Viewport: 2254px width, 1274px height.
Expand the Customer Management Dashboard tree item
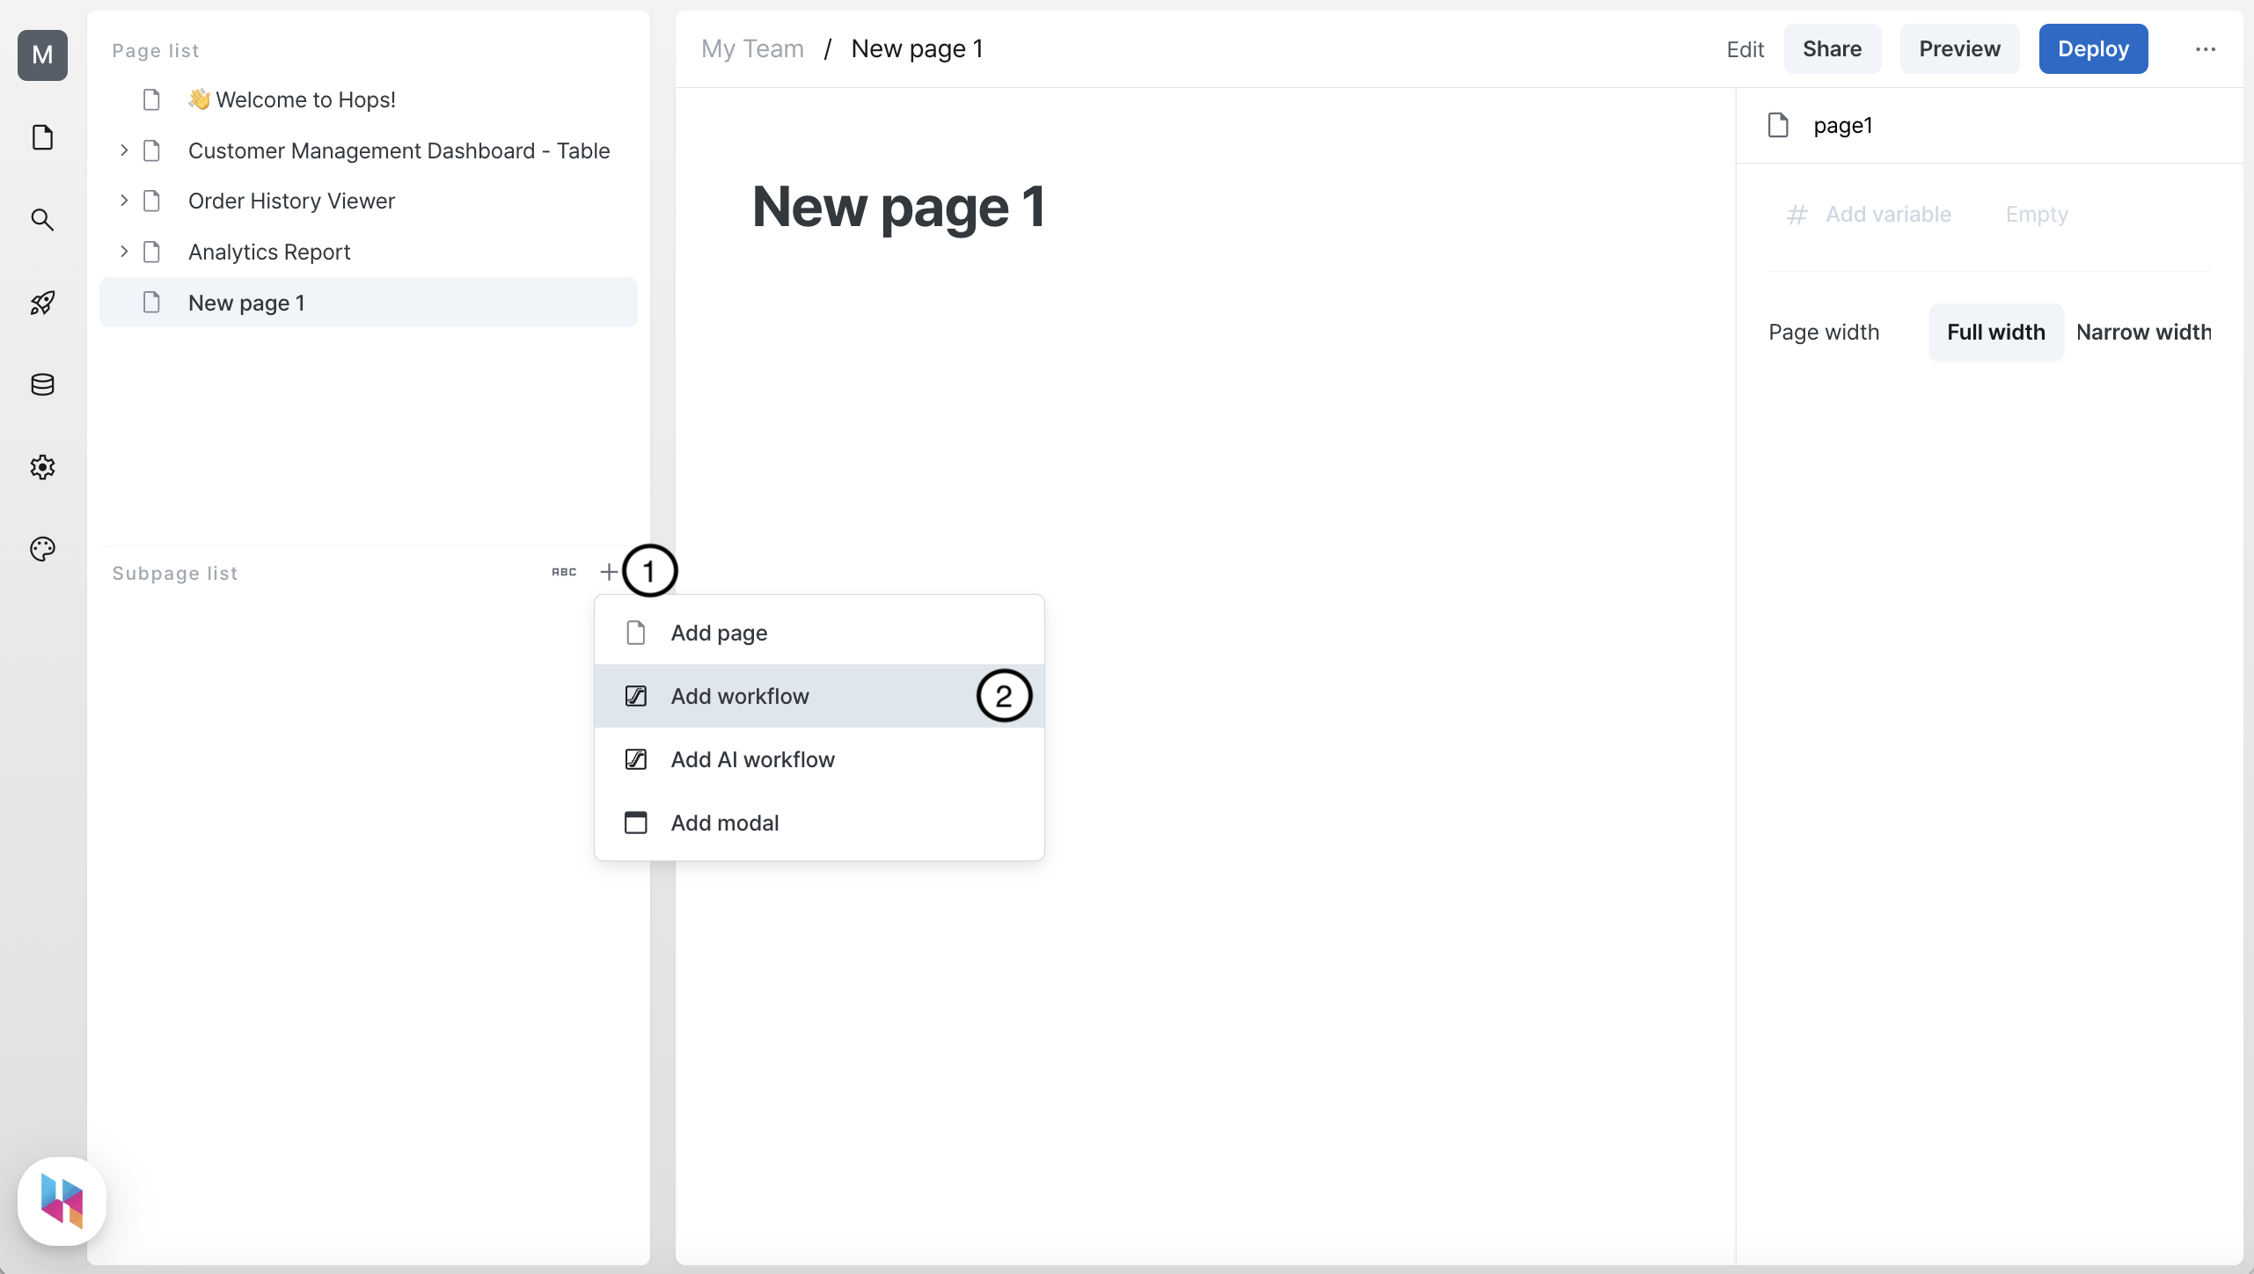point(122,150)
